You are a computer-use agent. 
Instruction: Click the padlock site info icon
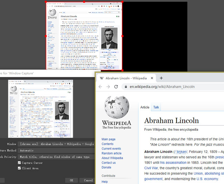(x=126, y=86)
